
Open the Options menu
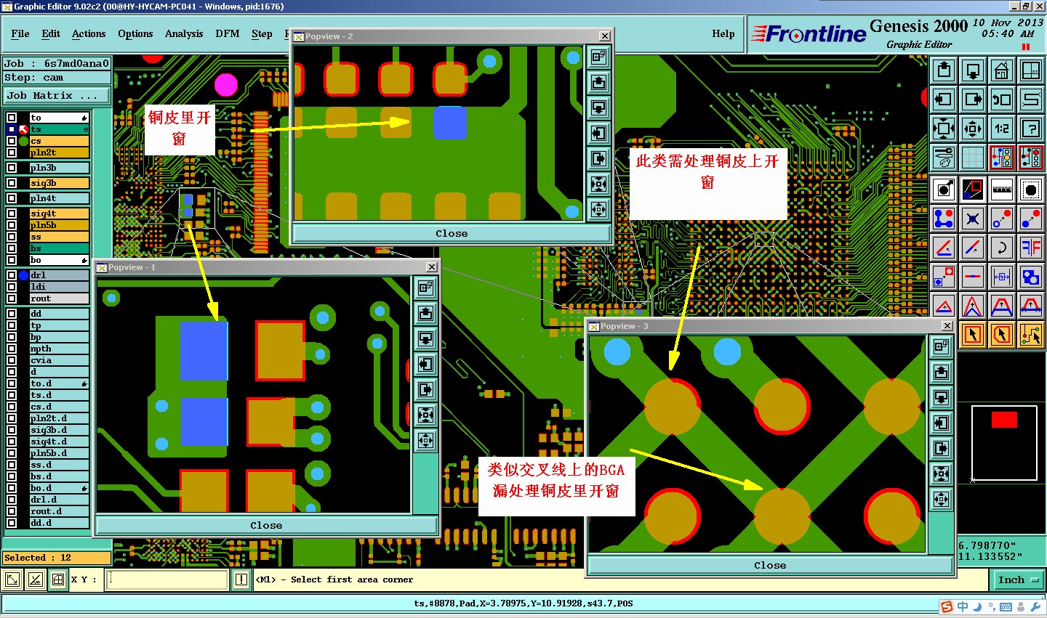click(x=135, y=33)
